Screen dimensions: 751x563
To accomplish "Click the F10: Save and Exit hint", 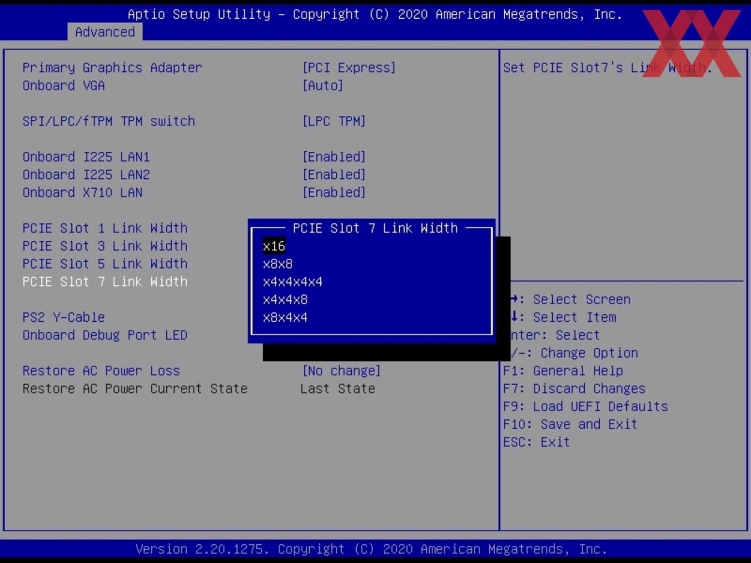I will pos(570,424).
